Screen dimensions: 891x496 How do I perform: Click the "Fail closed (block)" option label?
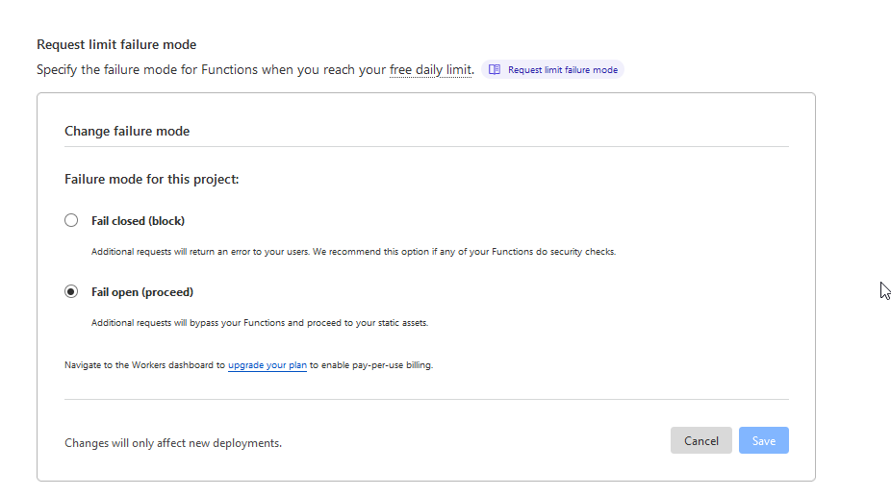[138, 221]
